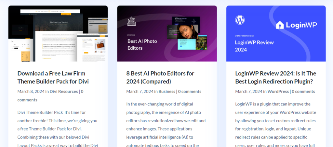Click the building icon on AI Photo Editors banner
The width and height of the screenshot is (333, 147).
pos(131,21)
